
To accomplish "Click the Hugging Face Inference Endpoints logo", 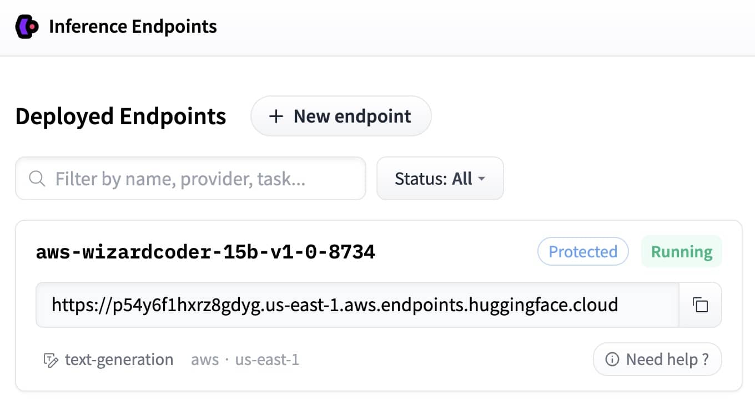I will 27,26.
